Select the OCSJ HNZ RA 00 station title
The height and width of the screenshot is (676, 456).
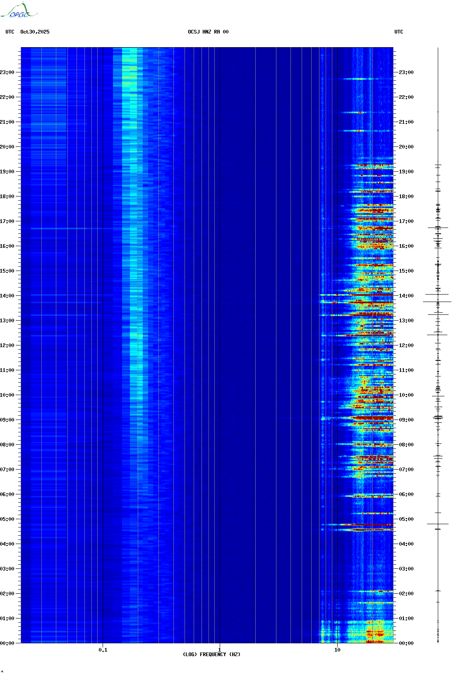[208, 32]
